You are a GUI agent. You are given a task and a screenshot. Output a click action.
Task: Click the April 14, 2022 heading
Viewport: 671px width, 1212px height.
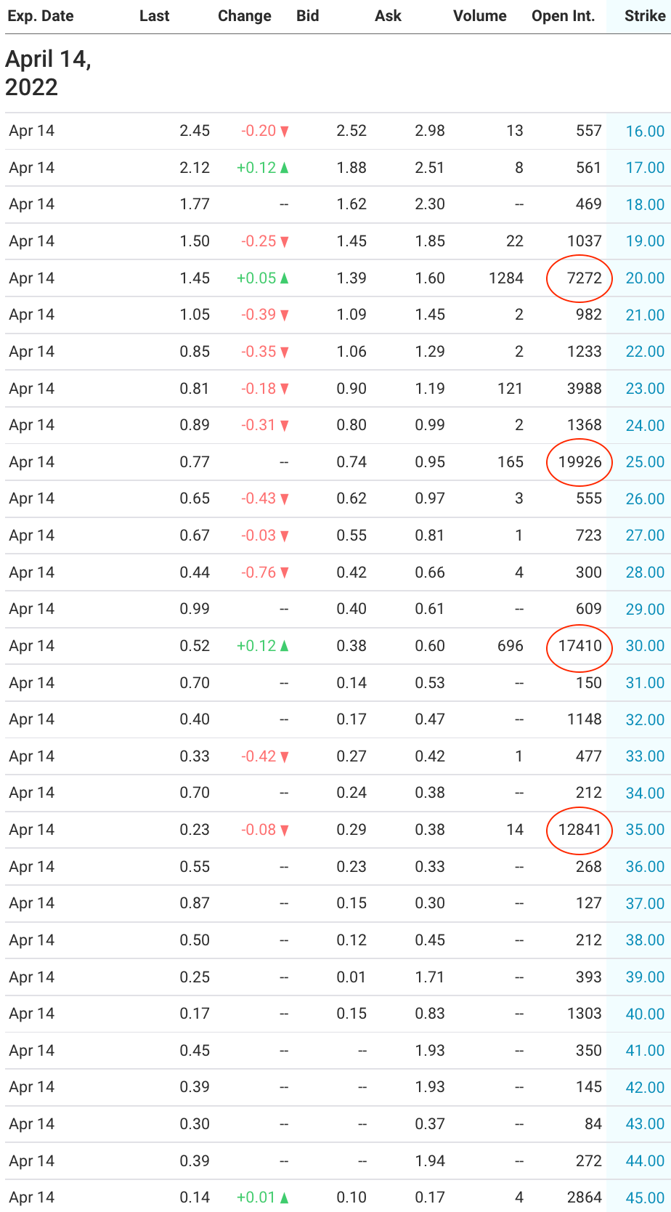pos(49,73)
